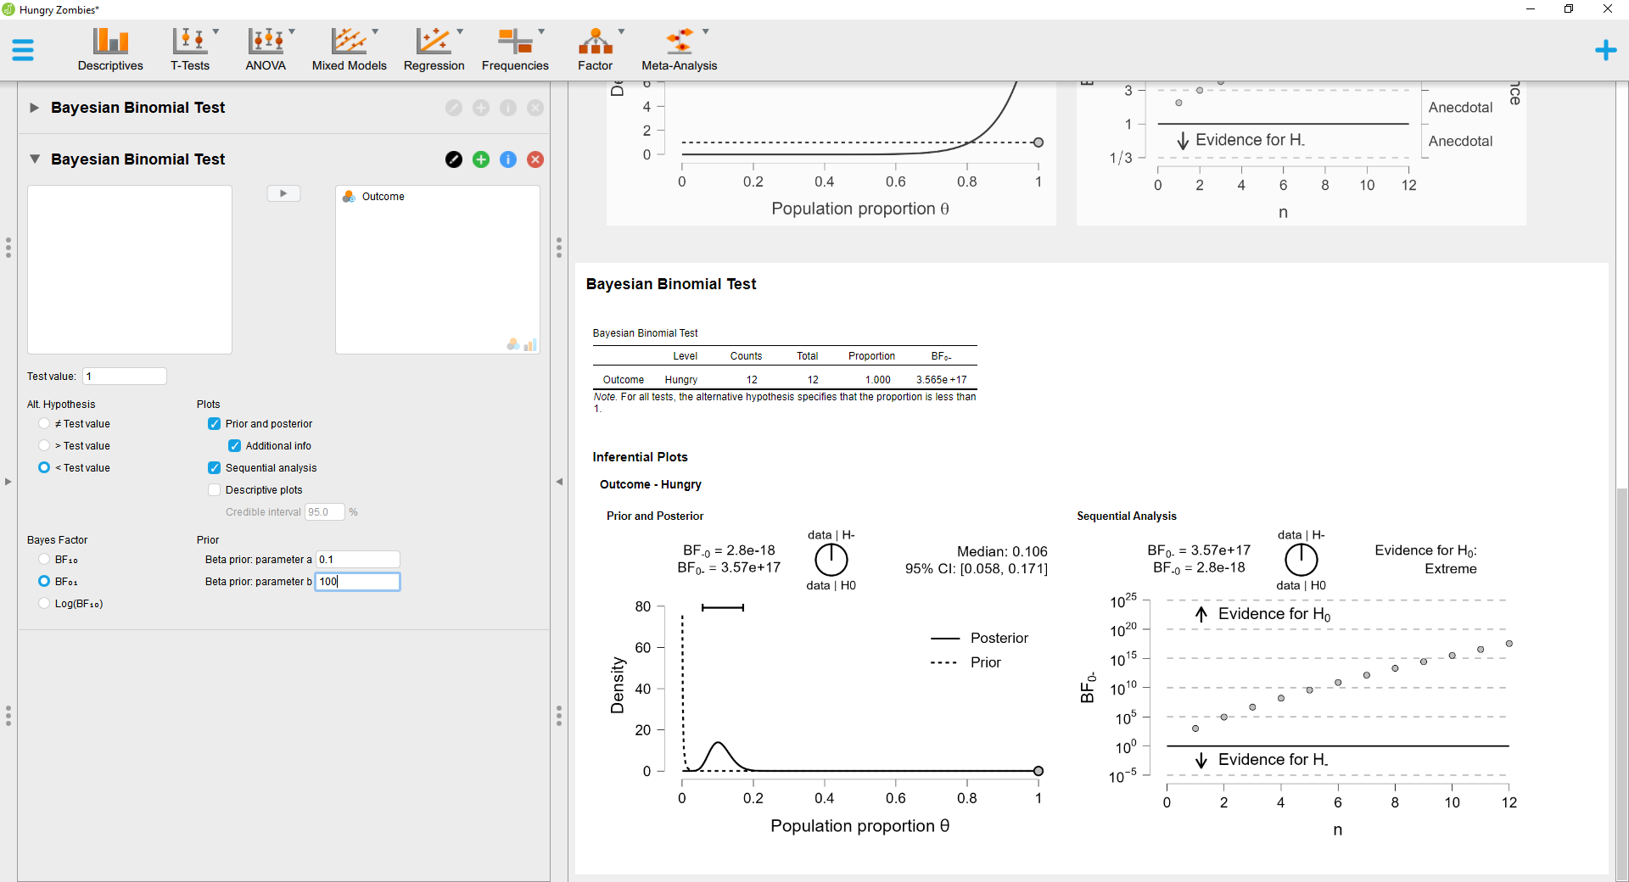Enable the Descriptive plots option

coord(214,489)
